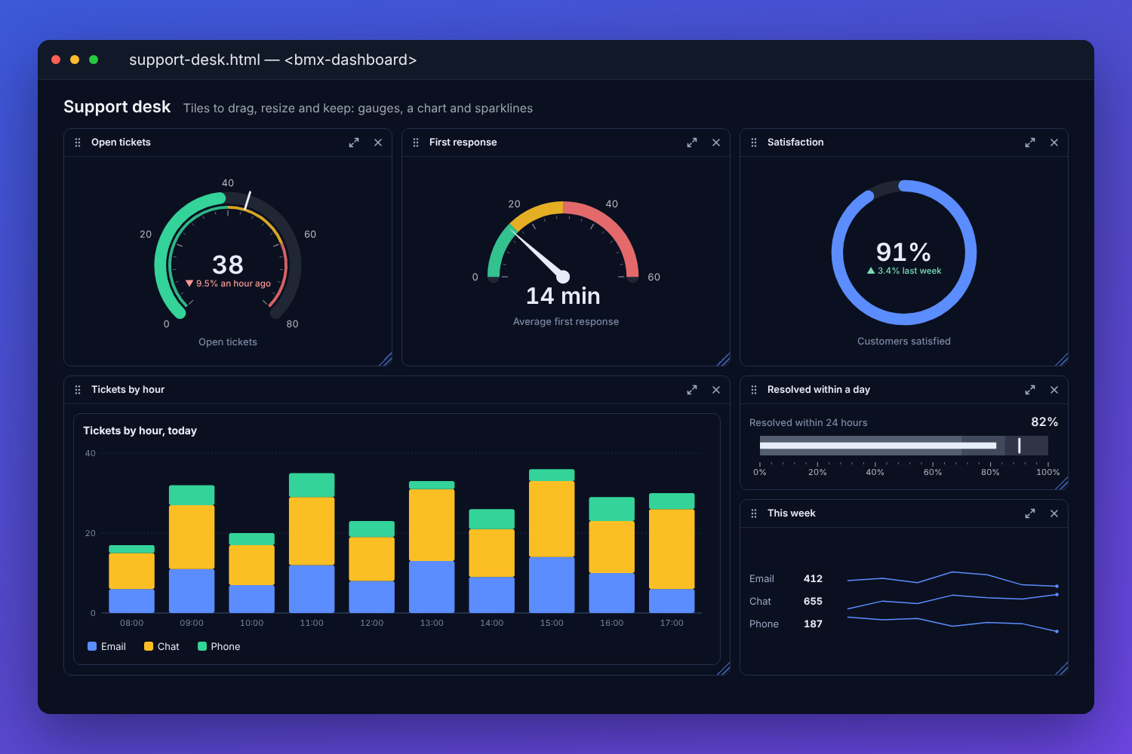Grab the Tickets by hour drag handle
Viewport: 1132px width, 754px height.
tap(78, 390)
